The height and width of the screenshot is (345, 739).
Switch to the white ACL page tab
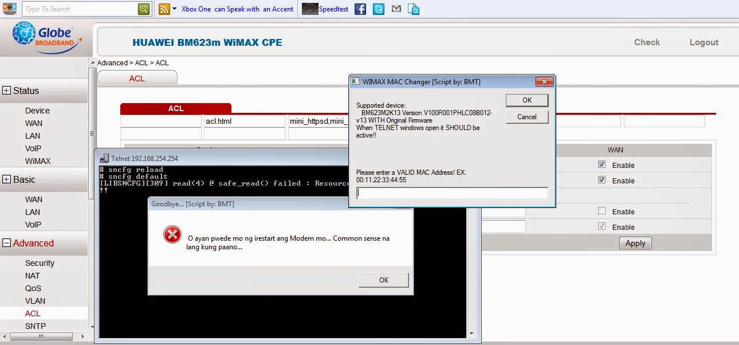(137, 79)
